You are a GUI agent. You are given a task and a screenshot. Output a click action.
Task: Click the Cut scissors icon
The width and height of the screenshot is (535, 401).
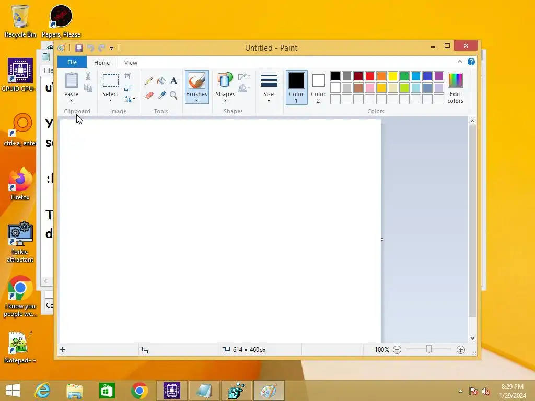point(88,76)
